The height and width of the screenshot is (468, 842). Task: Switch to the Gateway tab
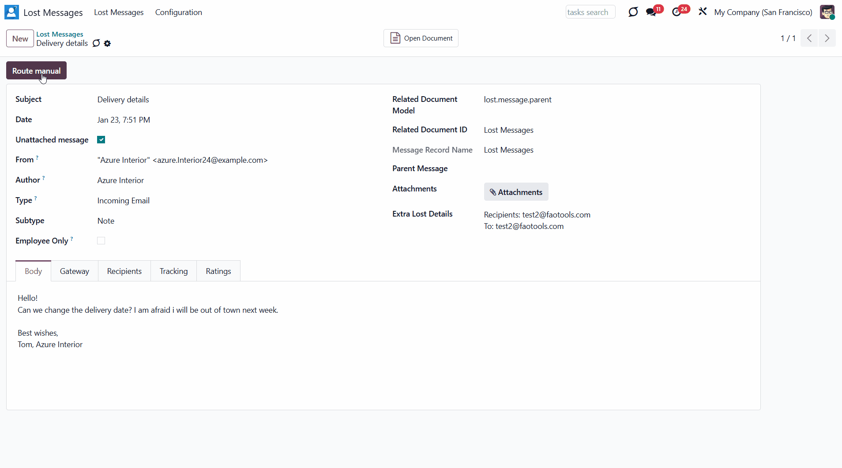74,271
